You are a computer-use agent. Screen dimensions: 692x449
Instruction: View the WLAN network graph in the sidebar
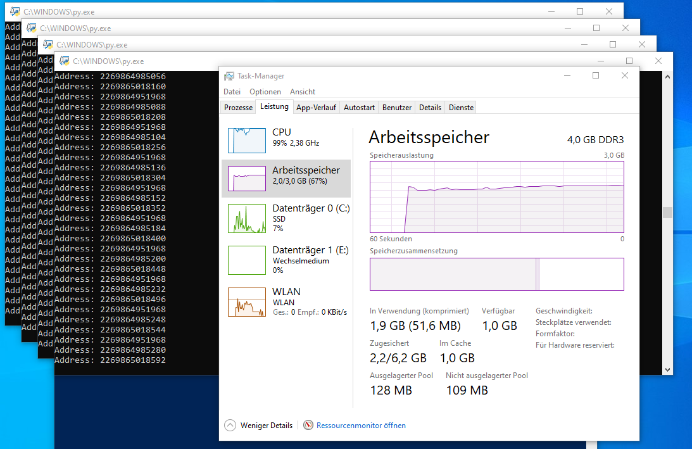(x=247, y=301)
